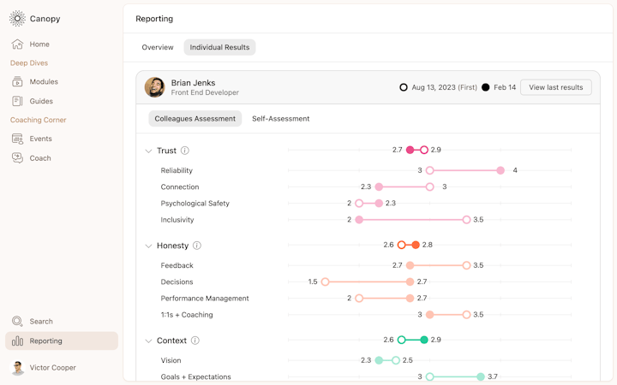This screenshot has height=385, width=617.
Task: Click the View last results button
Action: click(x=555, y=87)
